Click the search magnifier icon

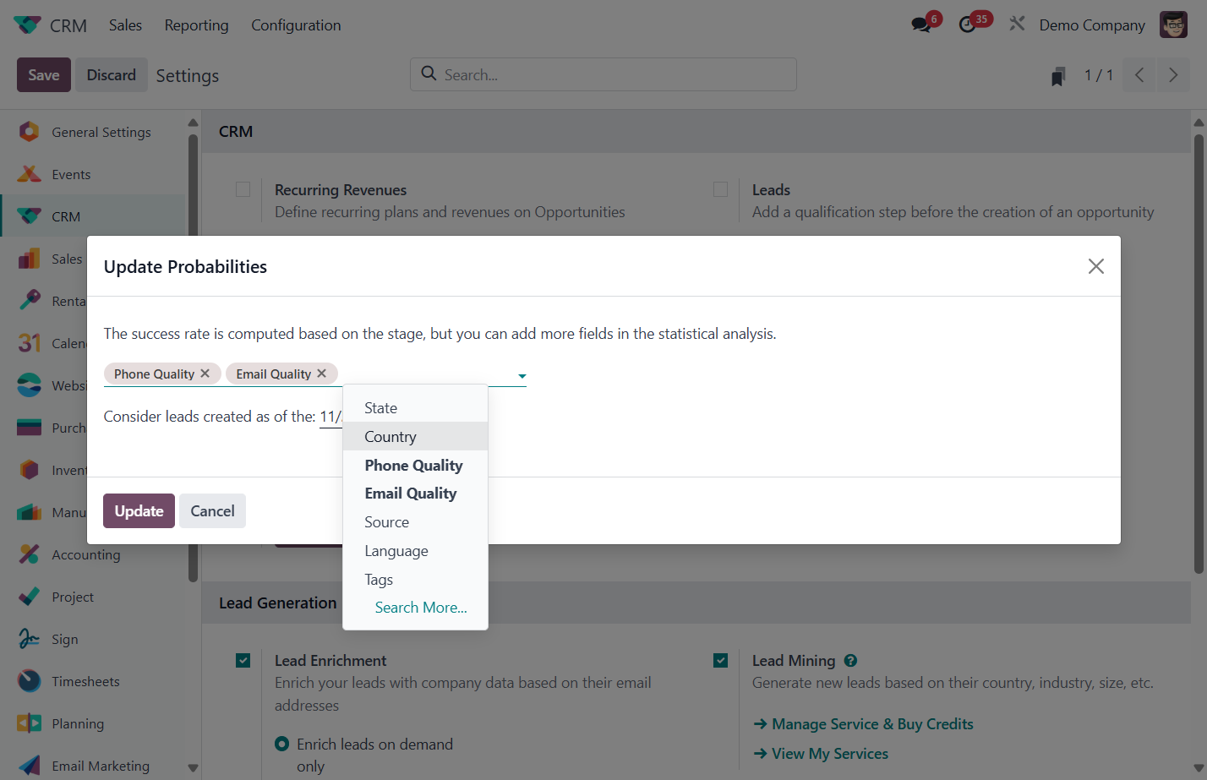(x=429, y=74)
